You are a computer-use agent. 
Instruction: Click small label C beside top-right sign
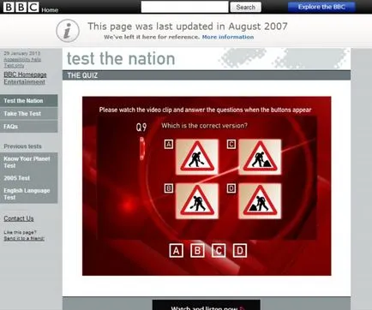[231, 144]
